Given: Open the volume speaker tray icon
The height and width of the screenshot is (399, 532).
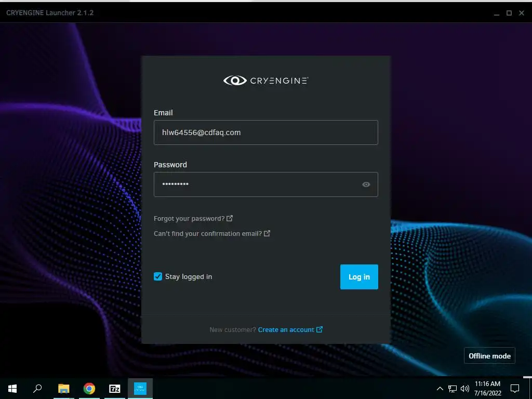Looking at the screenshot, I should click(465, 389).
